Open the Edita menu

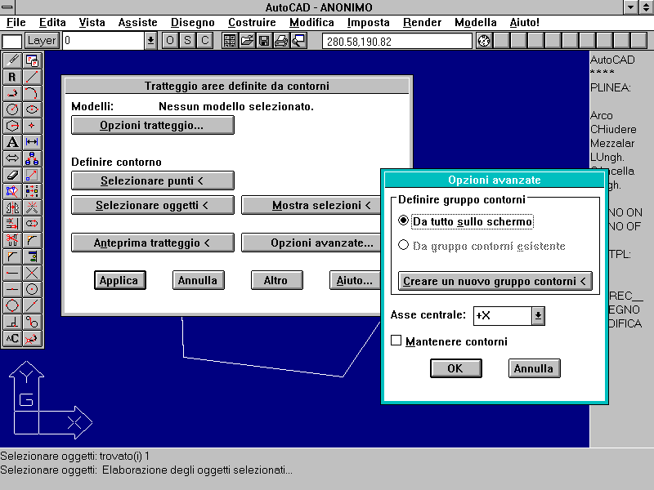click(x=52, y=23)
